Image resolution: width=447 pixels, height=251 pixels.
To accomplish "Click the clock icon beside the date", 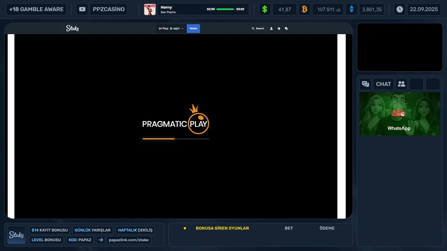I will click(400, 9).
